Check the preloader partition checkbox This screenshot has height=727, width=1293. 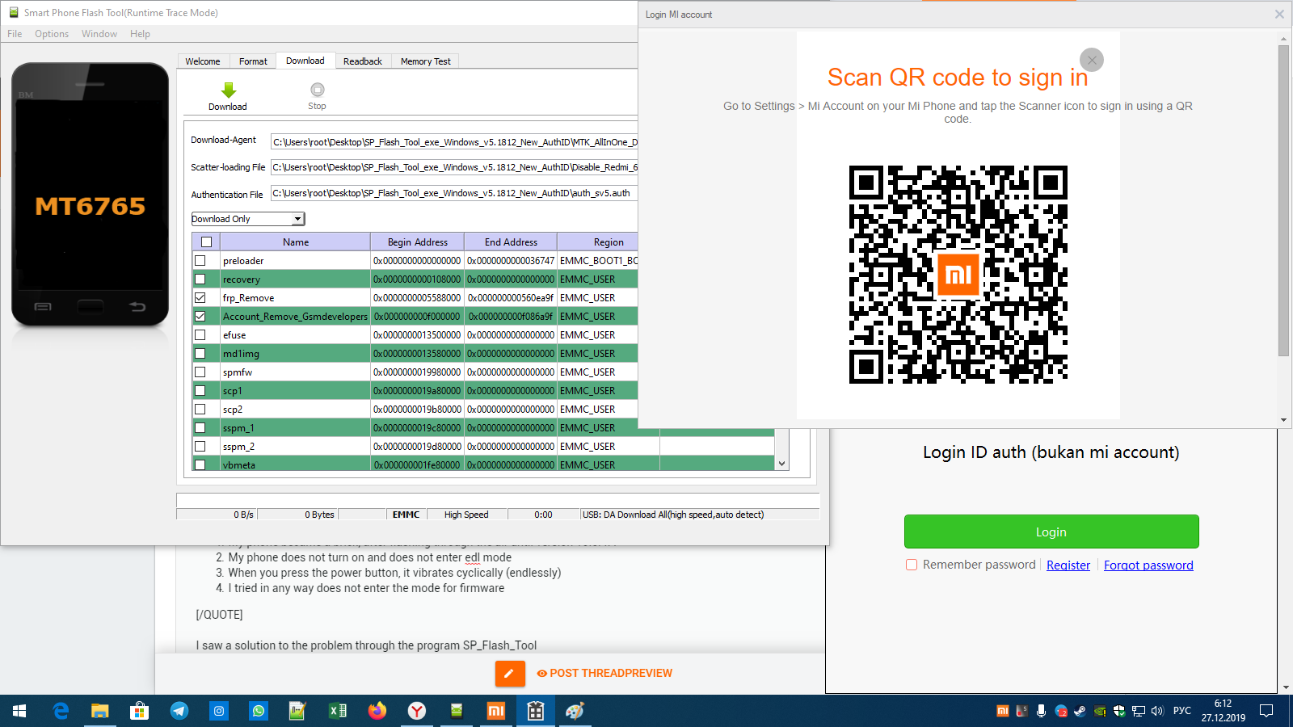pyautogui.click(x=200, y=261)
